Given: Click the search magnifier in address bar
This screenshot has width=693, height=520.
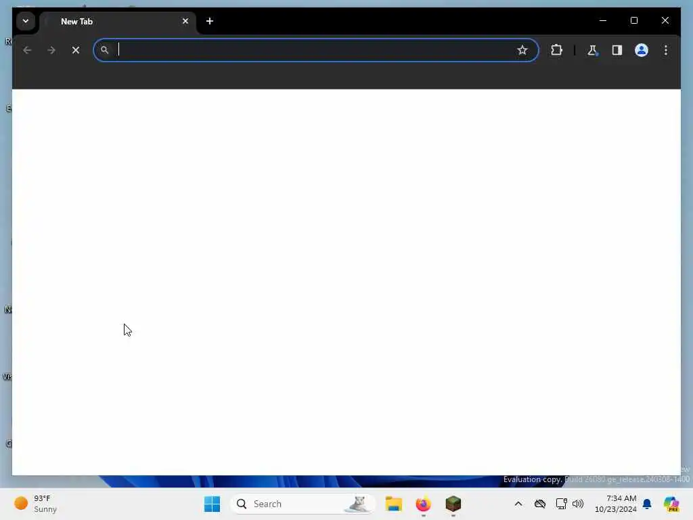Looking at the screenshot, I should 104,50.
